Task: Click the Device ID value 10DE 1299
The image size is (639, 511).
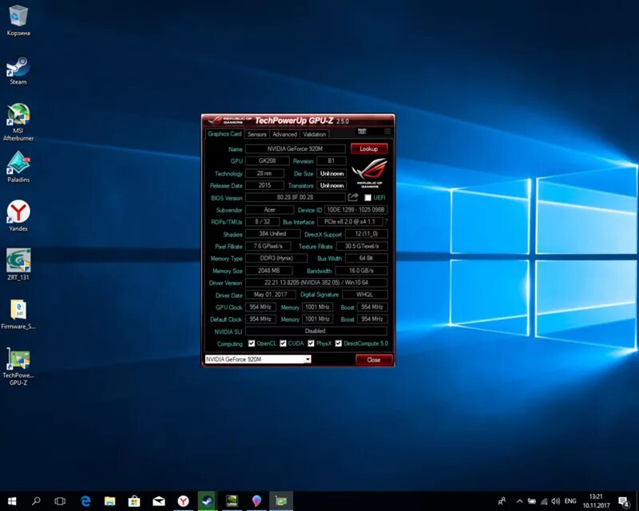Action: point(355,209)
